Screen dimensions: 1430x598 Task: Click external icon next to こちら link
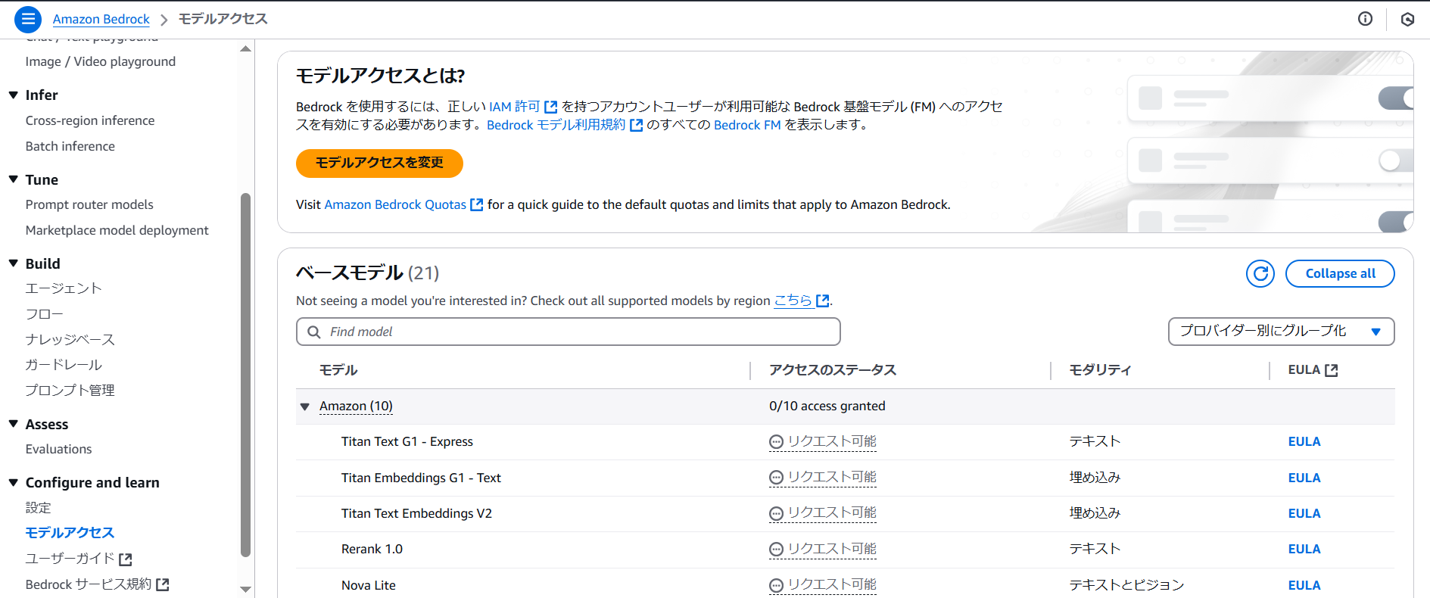point(823,301)
